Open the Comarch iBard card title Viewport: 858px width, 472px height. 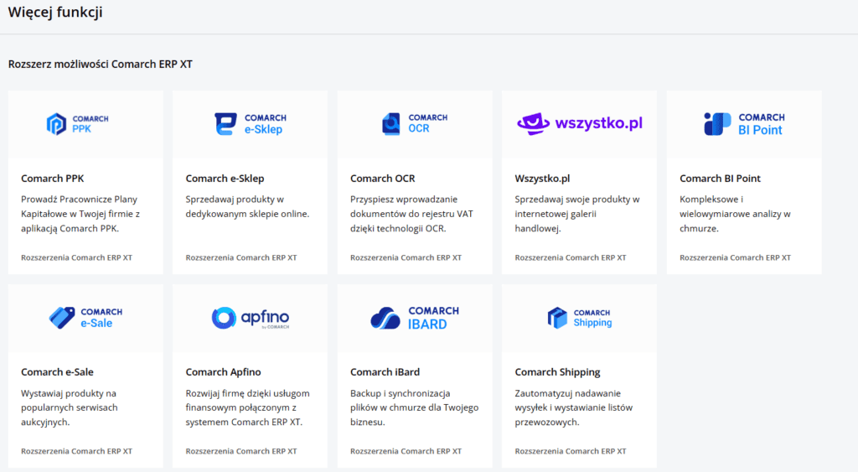point(385,371)
